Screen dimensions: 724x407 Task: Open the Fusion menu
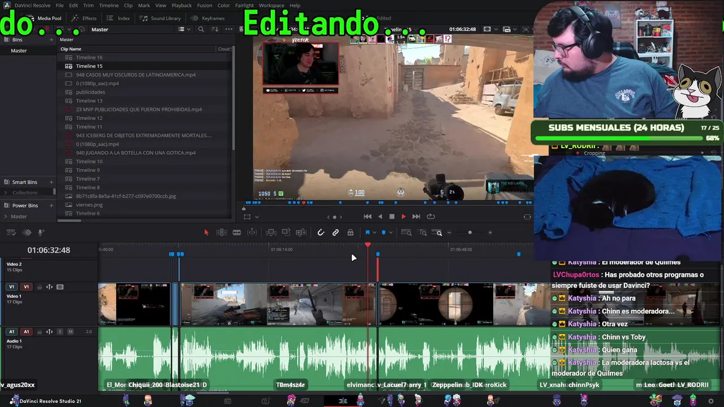click(205, 5)
